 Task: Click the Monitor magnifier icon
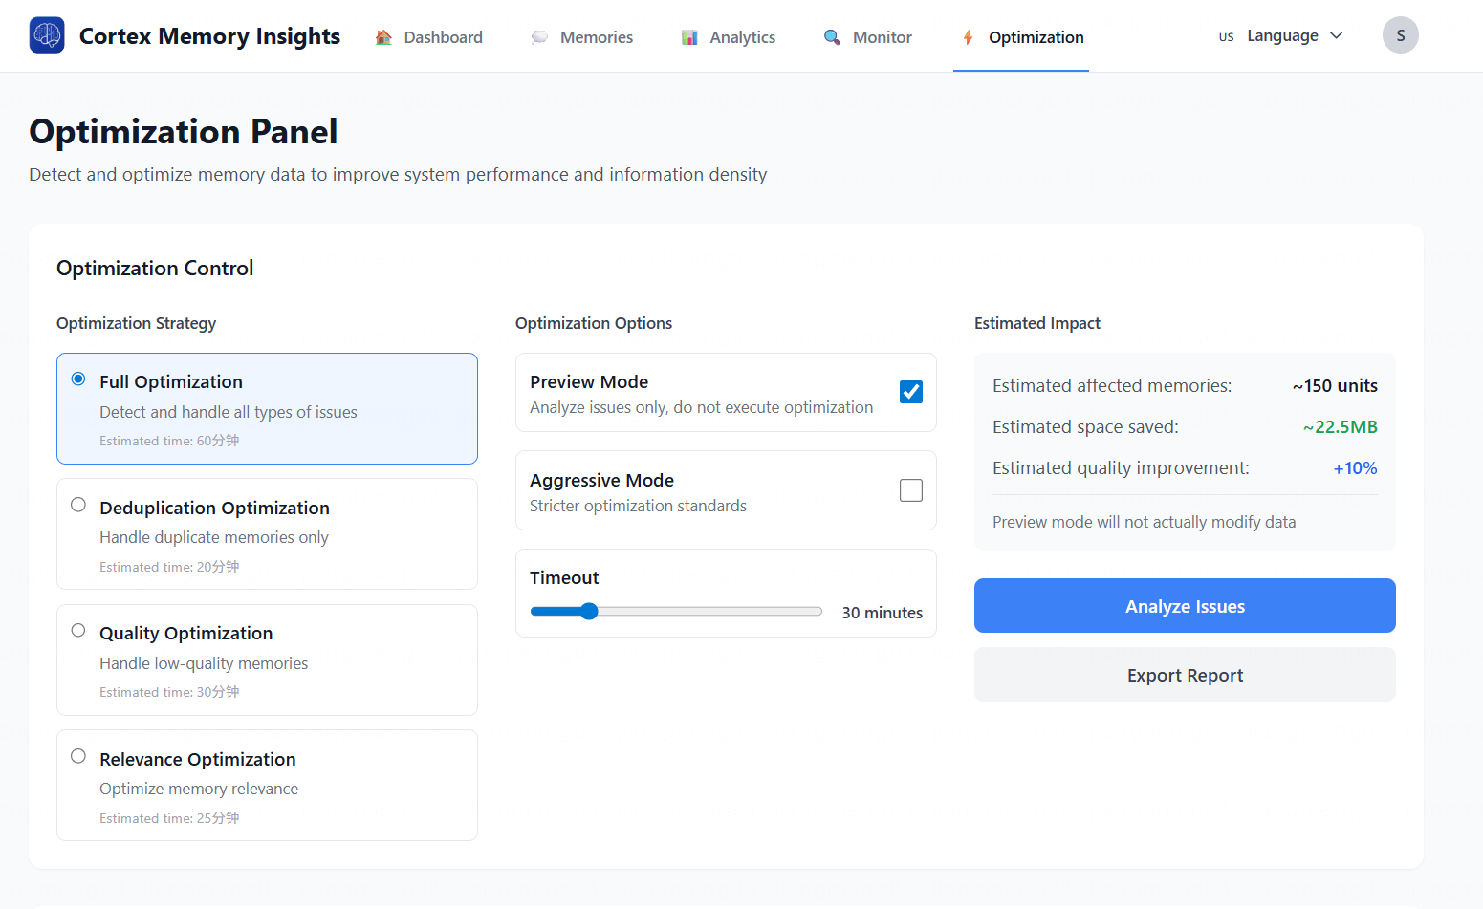coord(833,37)
